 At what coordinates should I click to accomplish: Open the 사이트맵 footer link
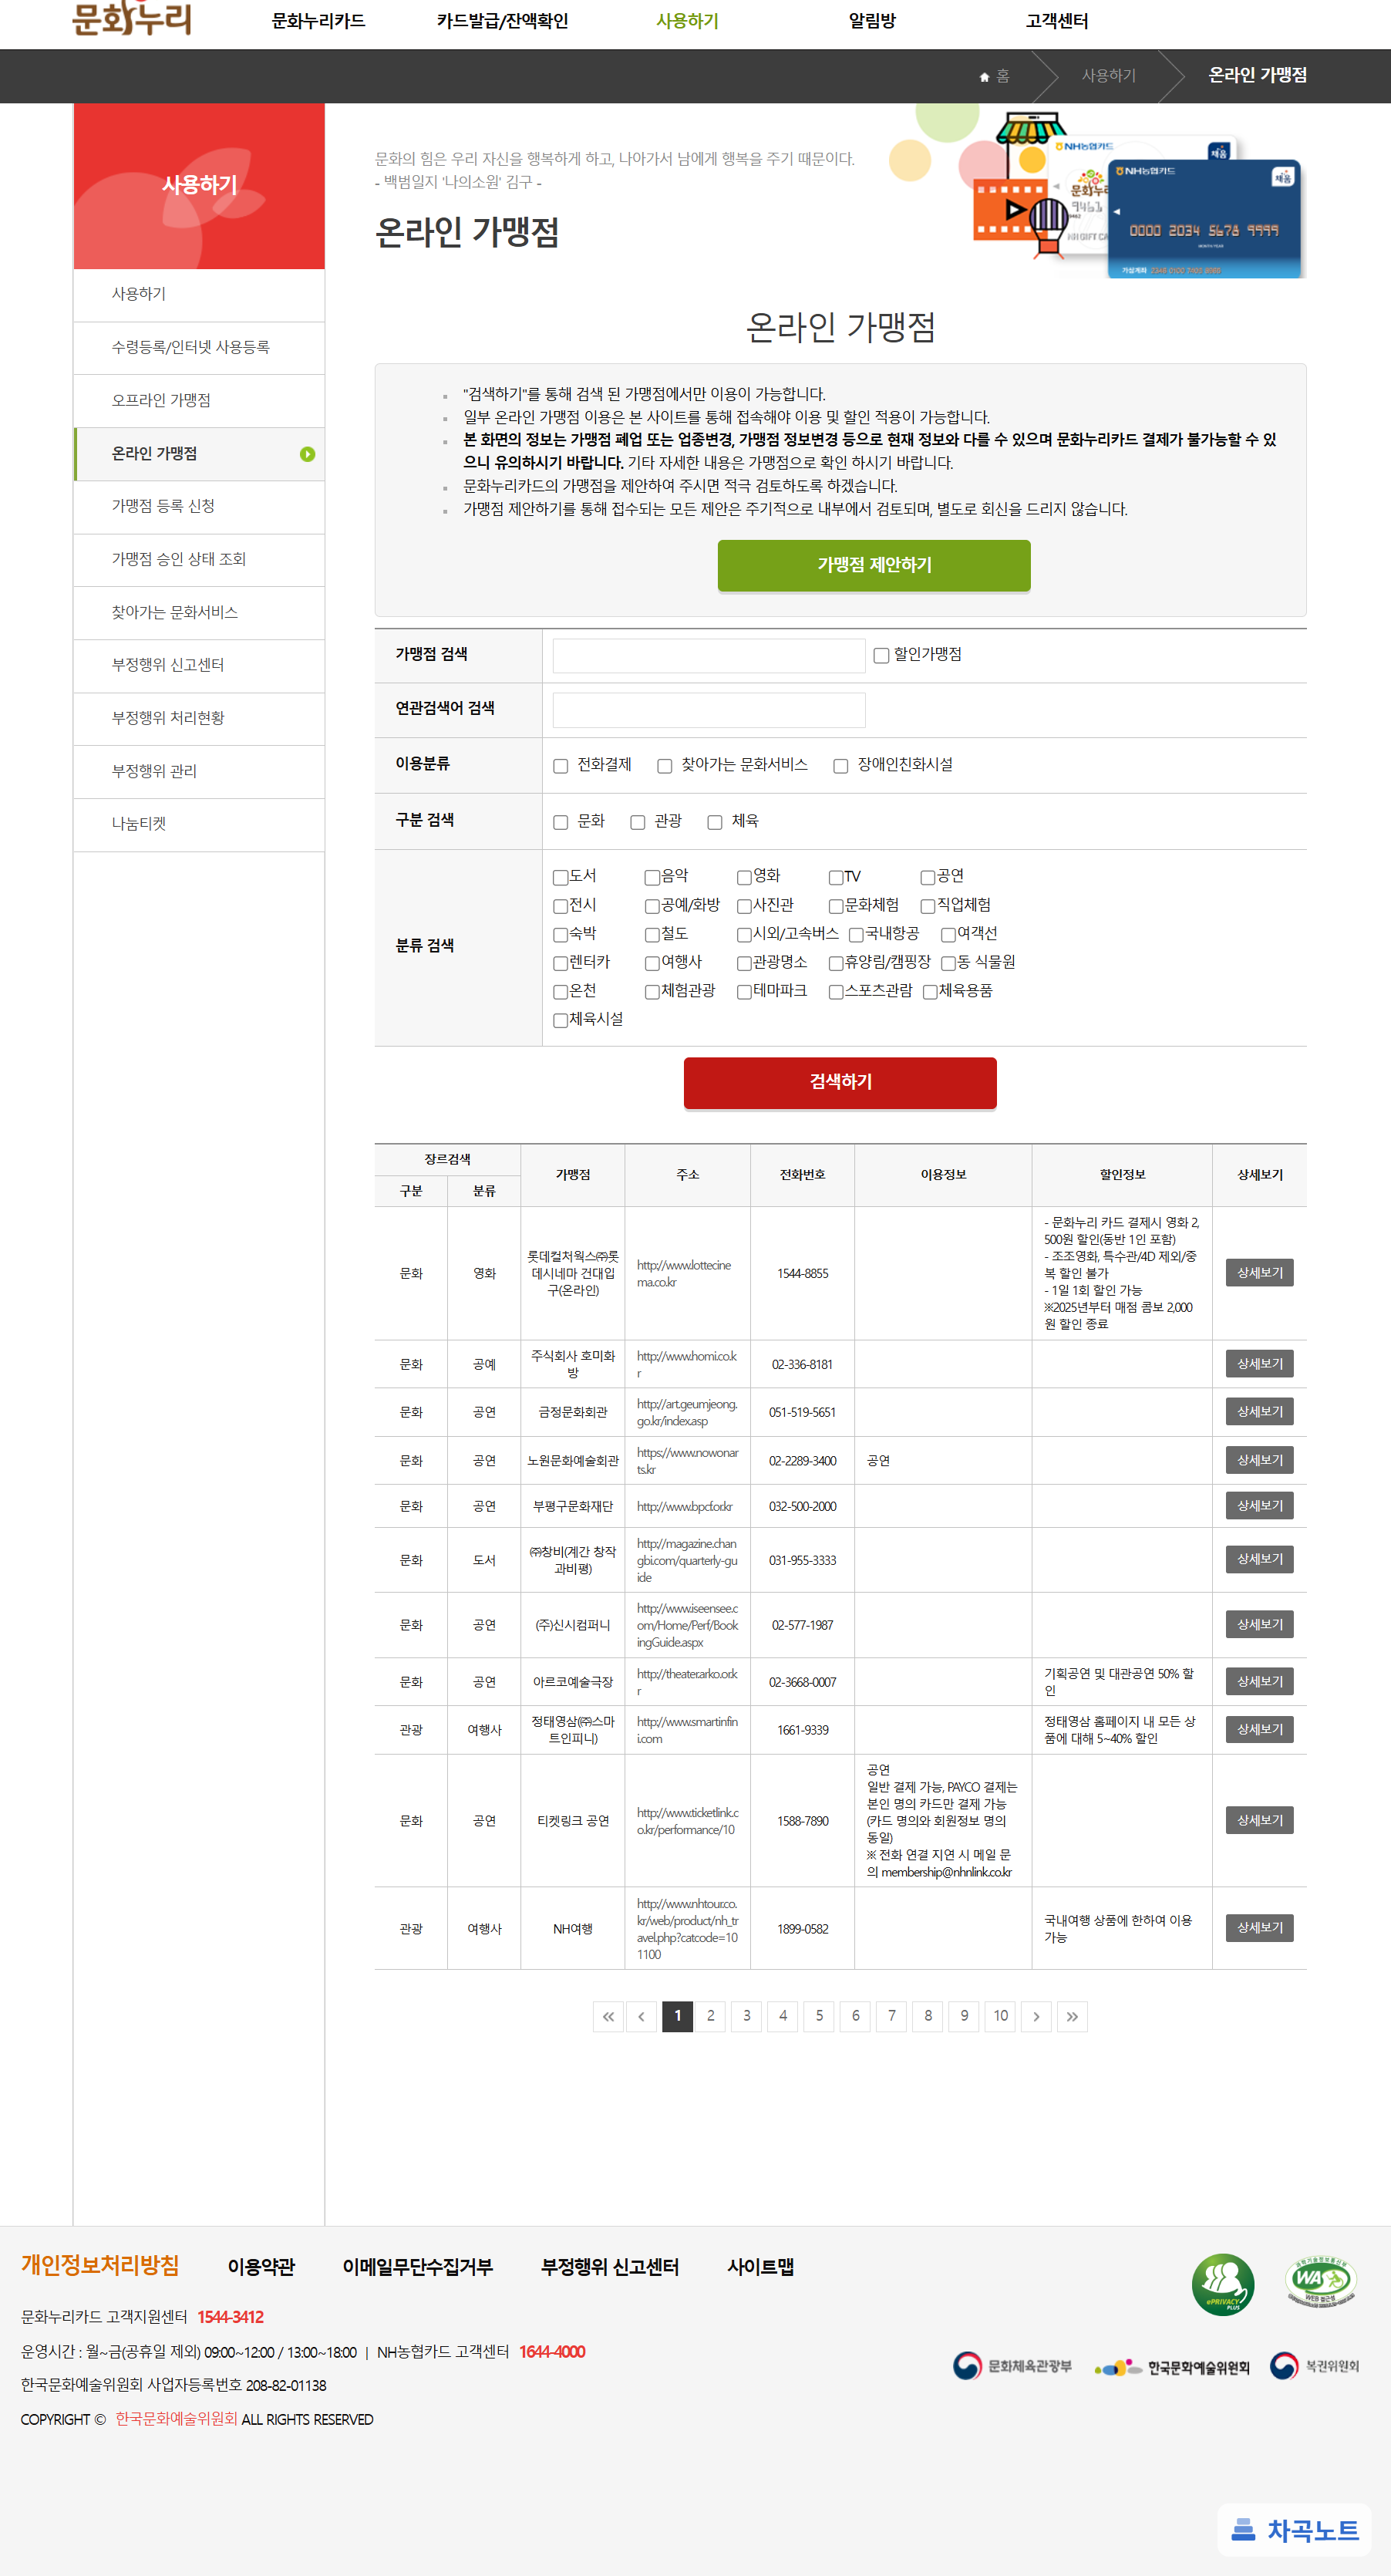(x=760, y=2267)
